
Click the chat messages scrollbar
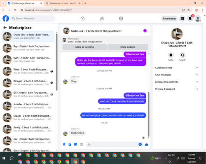coord(148,114)
